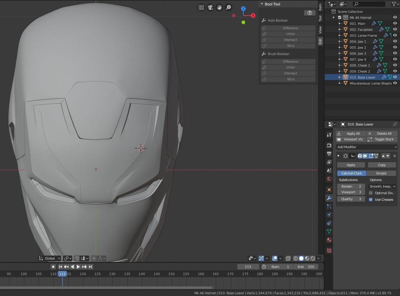Open the Add Modifier dropdown
Viewport: 400px width, 296px height.
coord(367,147)
